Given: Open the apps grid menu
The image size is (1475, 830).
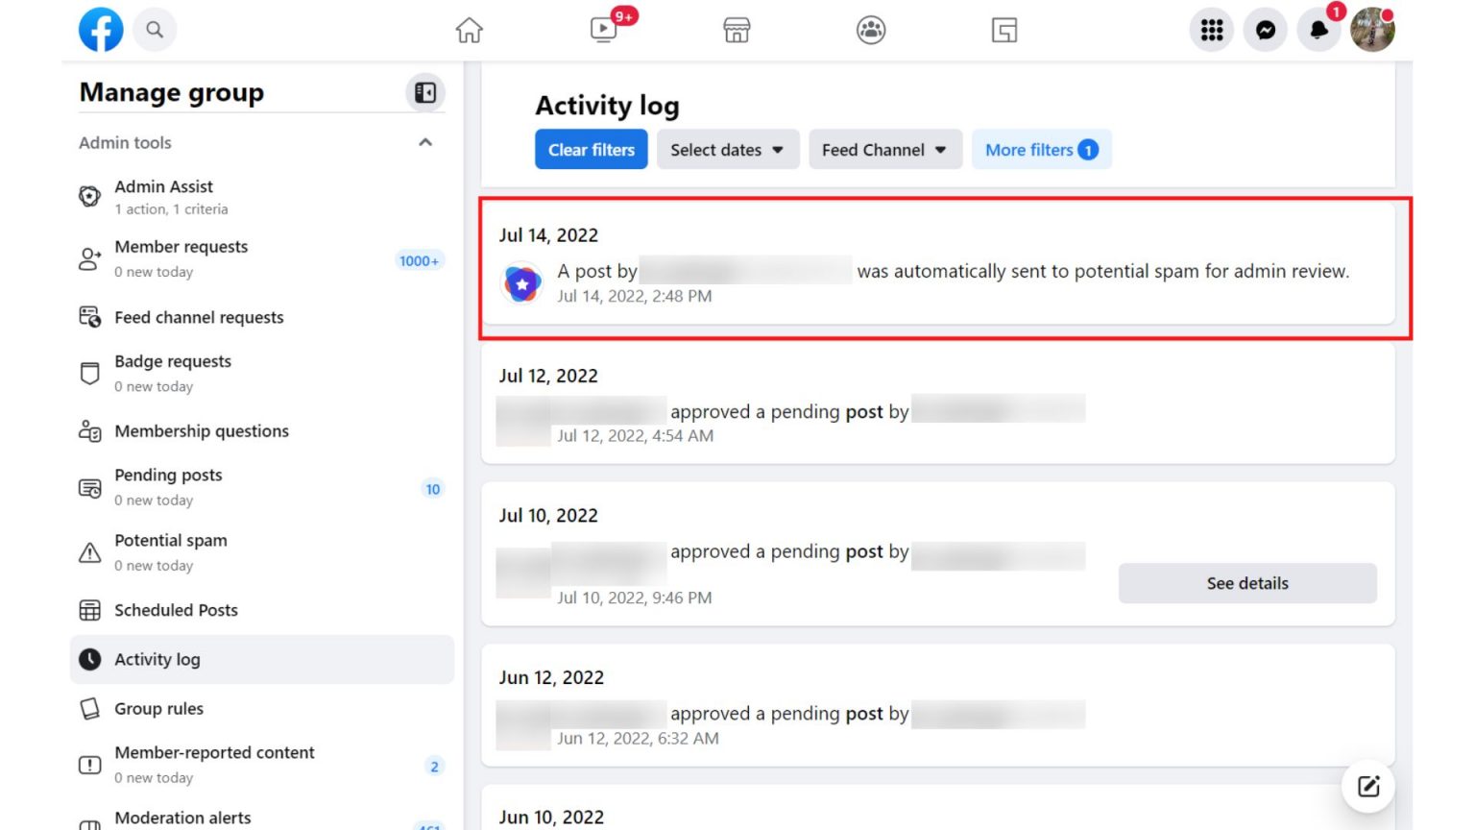Looking at the screenshot, I should pos(1211,30).
